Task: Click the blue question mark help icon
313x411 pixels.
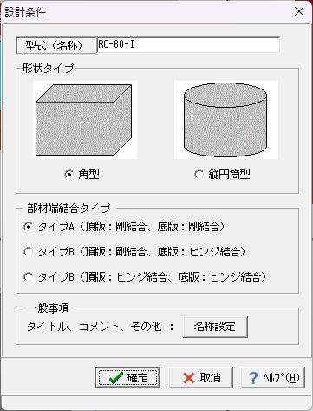Action: [x=253, y=378]
